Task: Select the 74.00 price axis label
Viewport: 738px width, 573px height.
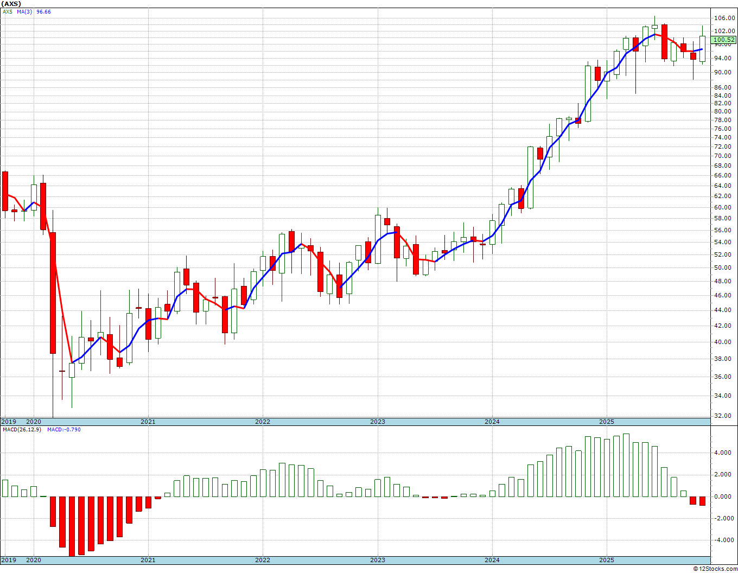Action: coord(724,138)
